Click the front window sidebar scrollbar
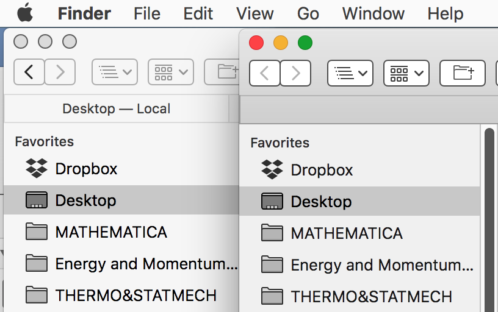 489,220
